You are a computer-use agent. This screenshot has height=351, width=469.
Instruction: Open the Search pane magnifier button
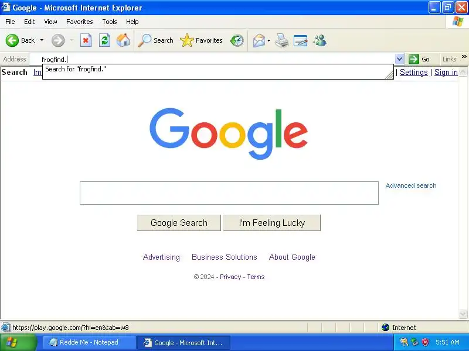(x=155, y=40)
